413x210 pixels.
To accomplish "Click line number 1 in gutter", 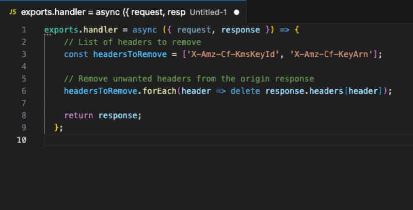I will point(24,30).
